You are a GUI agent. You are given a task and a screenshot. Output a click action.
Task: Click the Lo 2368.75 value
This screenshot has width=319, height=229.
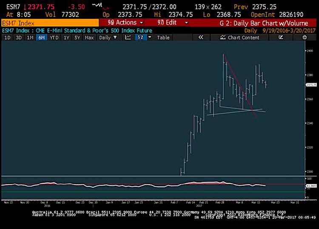tap(229, 14)
